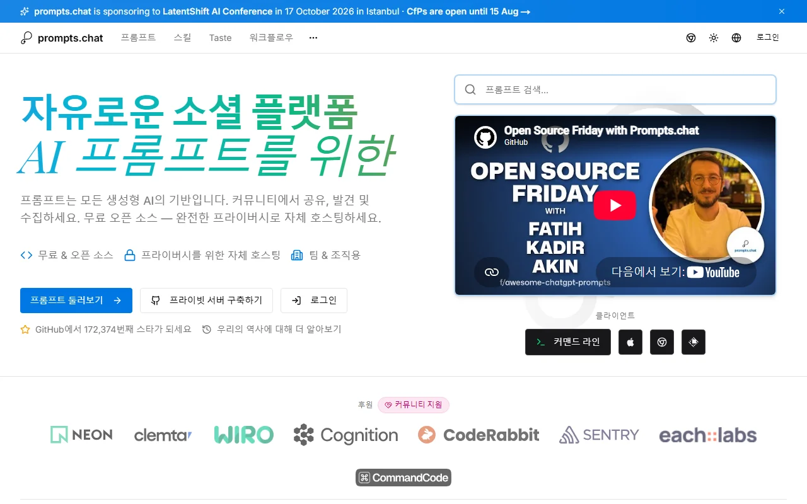The image size is (807, 504).
Task: Go to the Taste nav item
Action: (220, 38)
